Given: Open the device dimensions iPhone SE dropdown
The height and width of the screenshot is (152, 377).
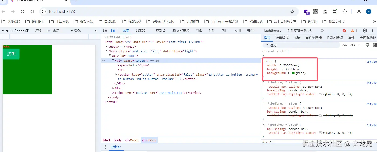Looking at the screenshot, I should (15, 31).
